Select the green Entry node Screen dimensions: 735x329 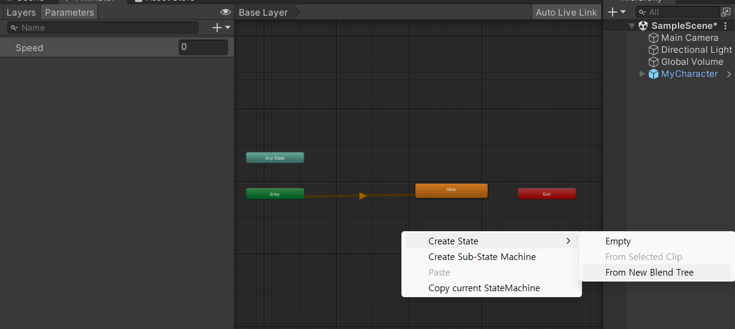pyautogui.click(x=275, y=194)
